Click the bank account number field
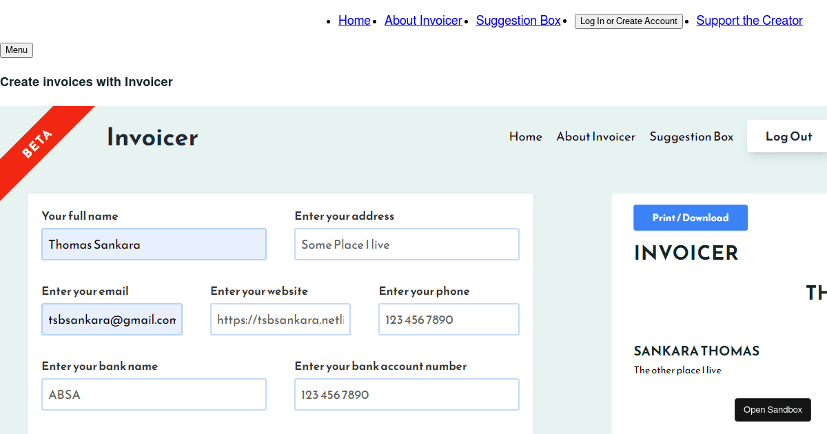The width and height of the screenshot is (827, 434). click(x=407, y=395)
